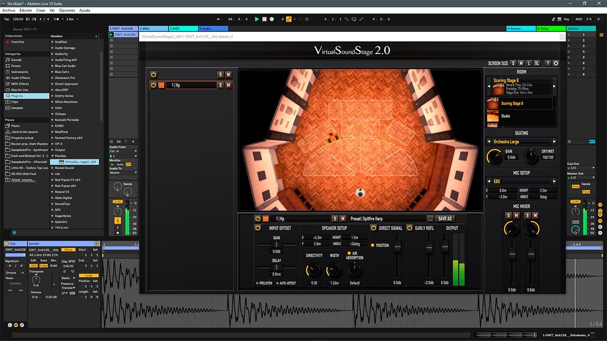Expand the Blue Cat Audio folder

tap(52, 66)
